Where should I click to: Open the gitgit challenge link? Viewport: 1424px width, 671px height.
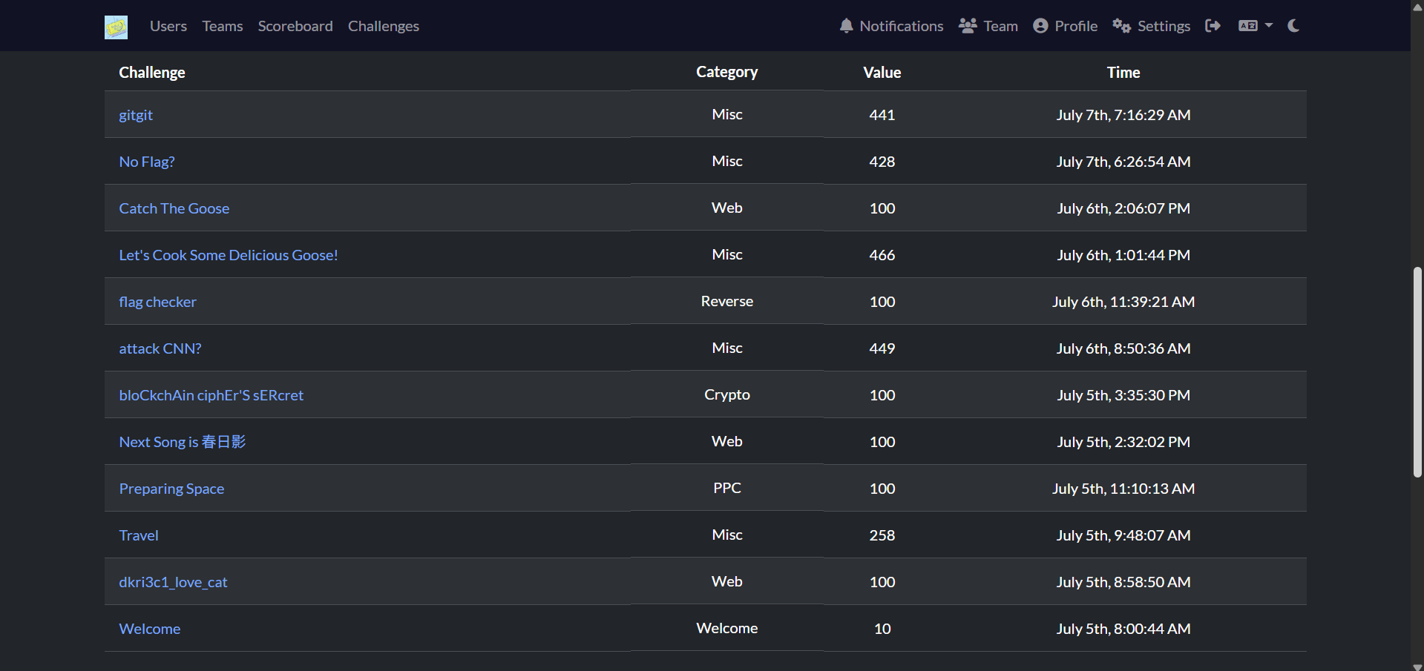point(136,115)
